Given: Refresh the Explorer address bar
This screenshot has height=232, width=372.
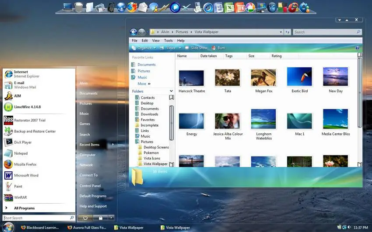Looking at the screenshot, I should (x=287, y=32).
